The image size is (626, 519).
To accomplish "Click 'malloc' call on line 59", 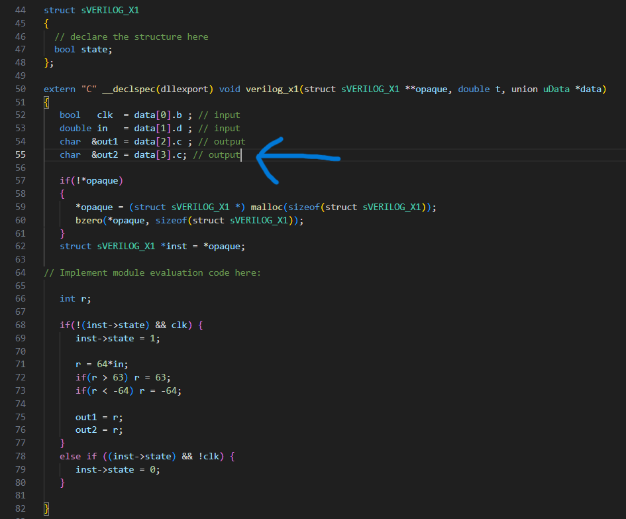I will (267, 207).
